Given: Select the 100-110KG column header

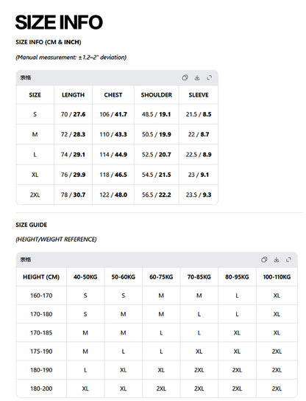Looking at the screenshot, I should pyautogui.click(x=277, y=277).
